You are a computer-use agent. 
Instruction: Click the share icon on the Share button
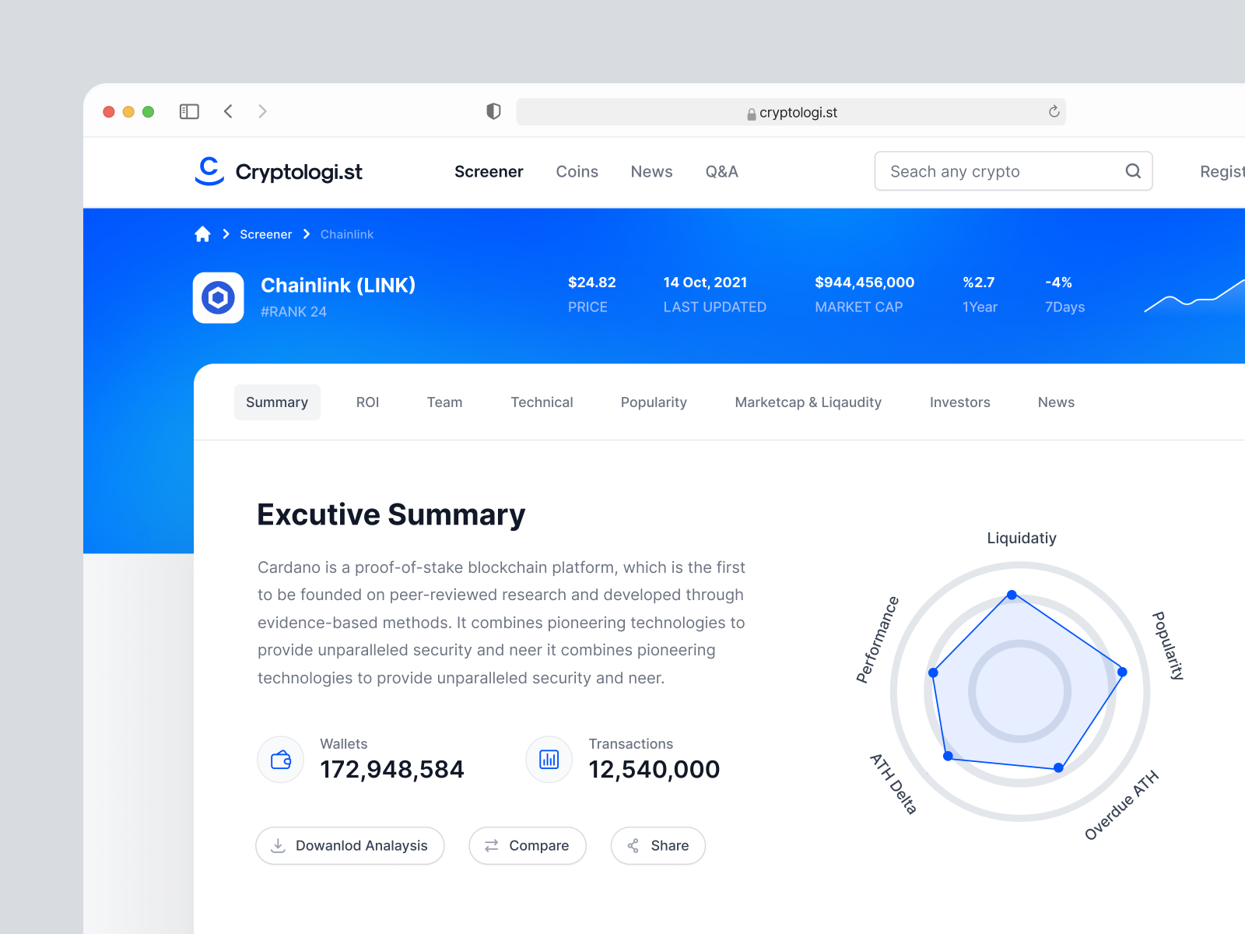tap(634, 845)
